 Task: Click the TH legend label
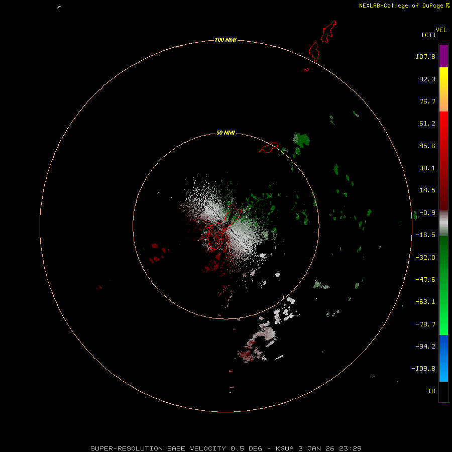click(x=431, y=391)
